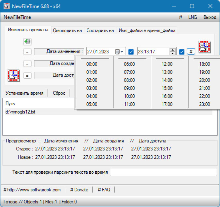Click NewFileTime app icon in title bar
220x207 pixels.
6,6
